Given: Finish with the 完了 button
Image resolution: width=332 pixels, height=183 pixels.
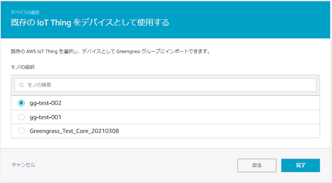Looking at the screenshot, I should [301, 165].
